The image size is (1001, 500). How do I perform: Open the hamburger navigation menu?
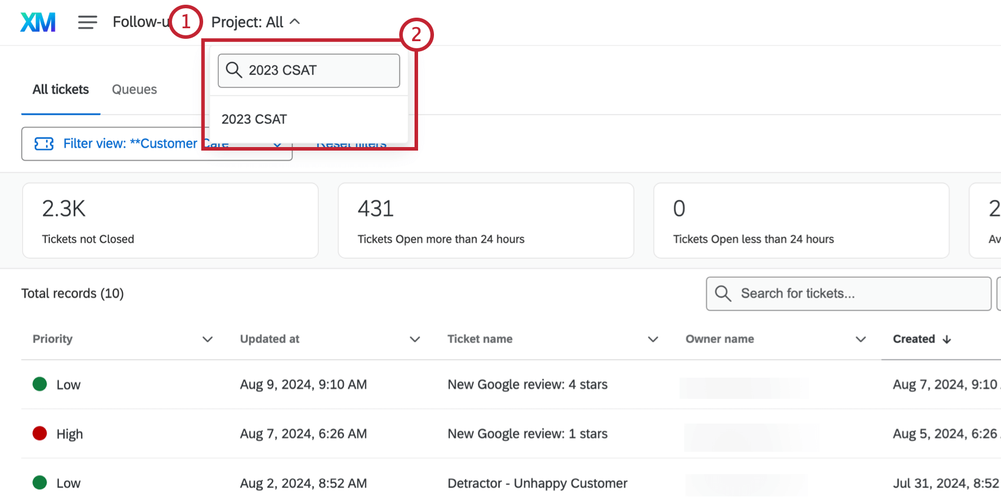(87, 22)
